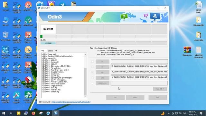The height and width of the screenshot is (116, 206).
Task: Switch to the Options tab
Action: pyautogui.click(x=50, y=51)
